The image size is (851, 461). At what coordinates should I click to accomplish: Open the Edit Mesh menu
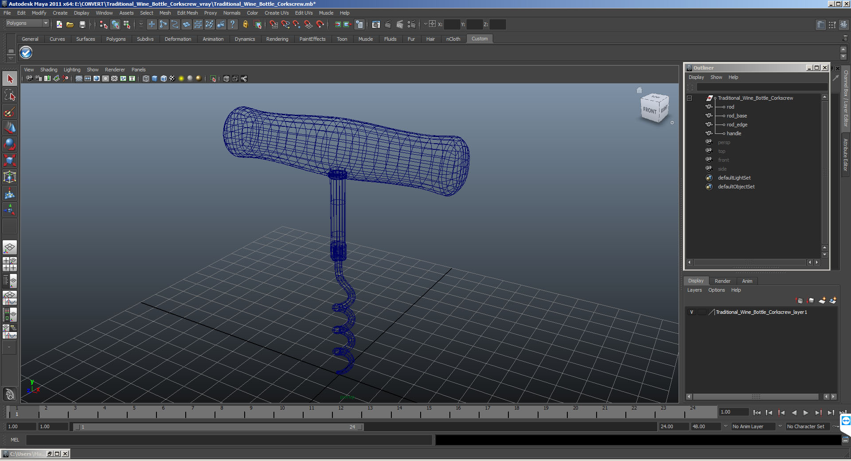coord(187,13)
